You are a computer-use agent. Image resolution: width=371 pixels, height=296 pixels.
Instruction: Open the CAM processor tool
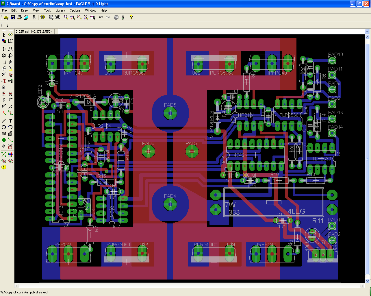(x=26, y=17)
